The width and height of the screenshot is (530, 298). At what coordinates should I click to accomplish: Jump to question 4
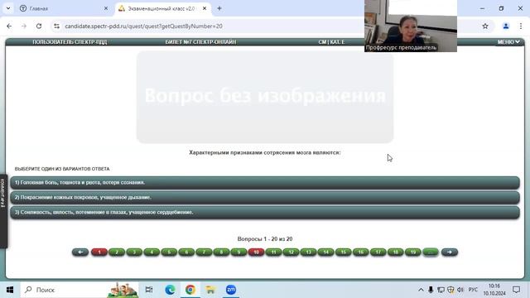152,252
